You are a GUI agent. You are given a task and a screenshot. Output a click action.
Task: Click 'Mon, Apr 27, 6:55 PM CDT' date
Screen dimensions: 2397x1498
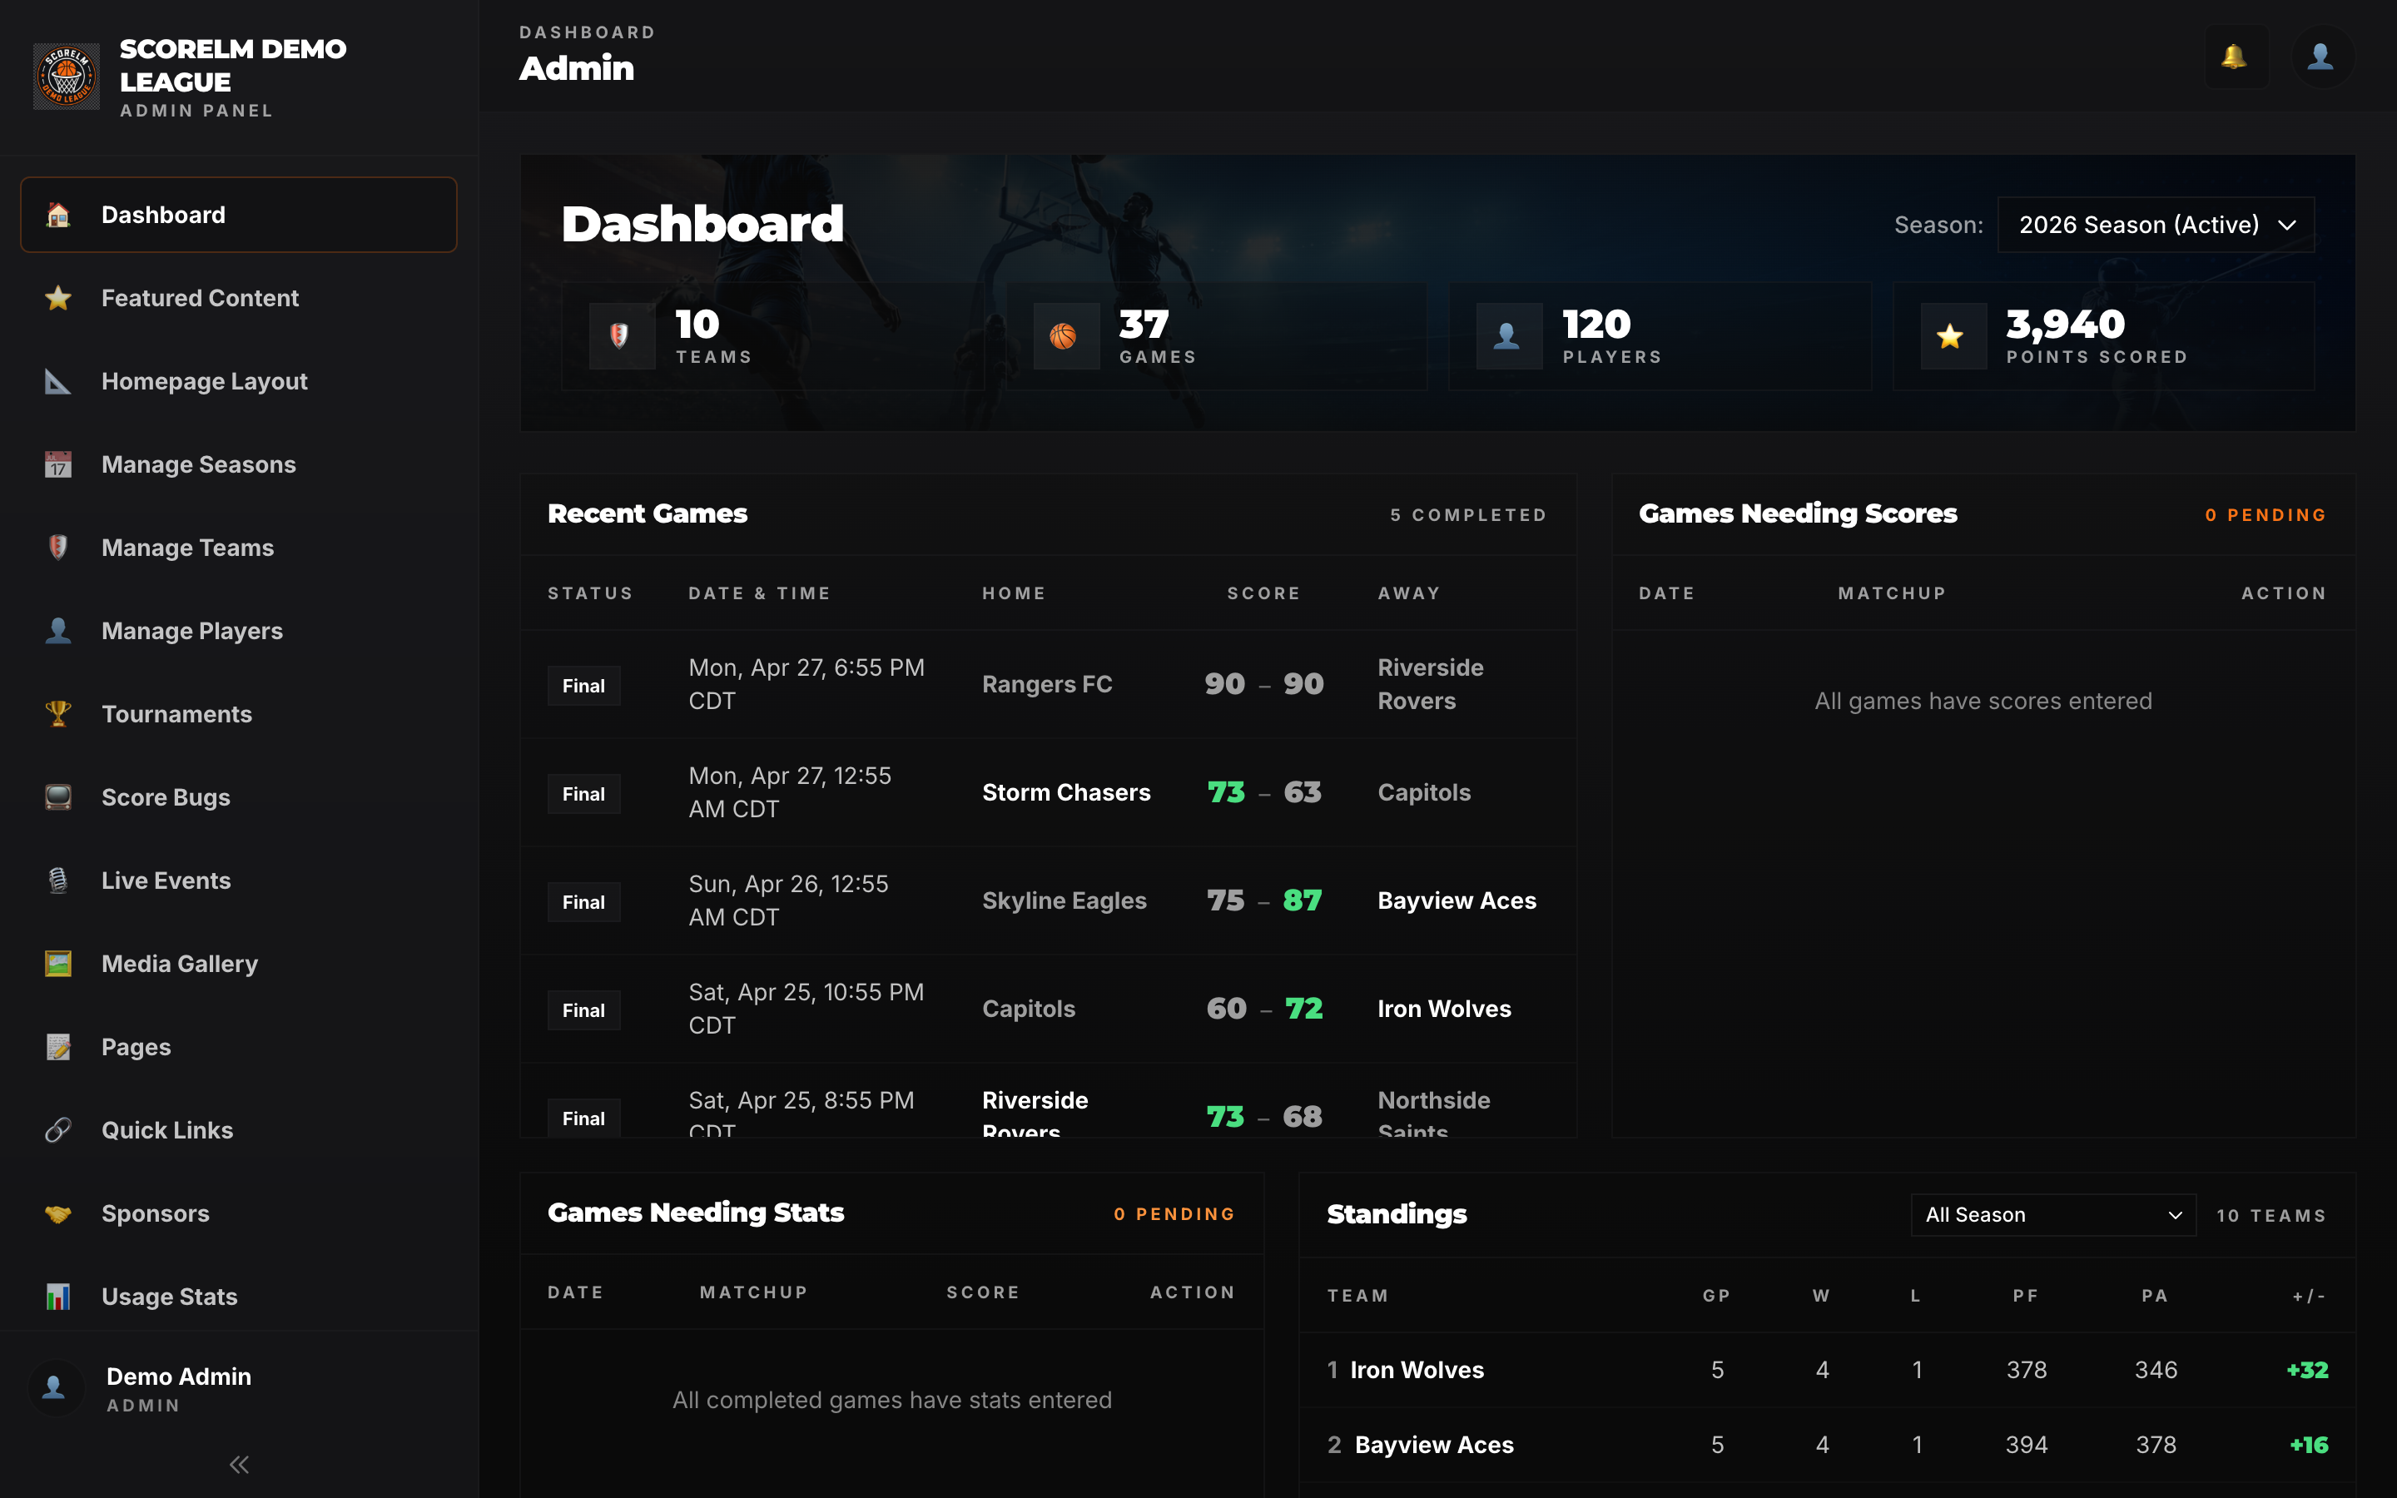coord(806,685)
